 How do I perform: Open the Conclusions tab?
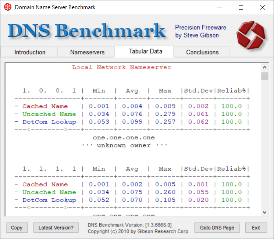coord(202,52)
